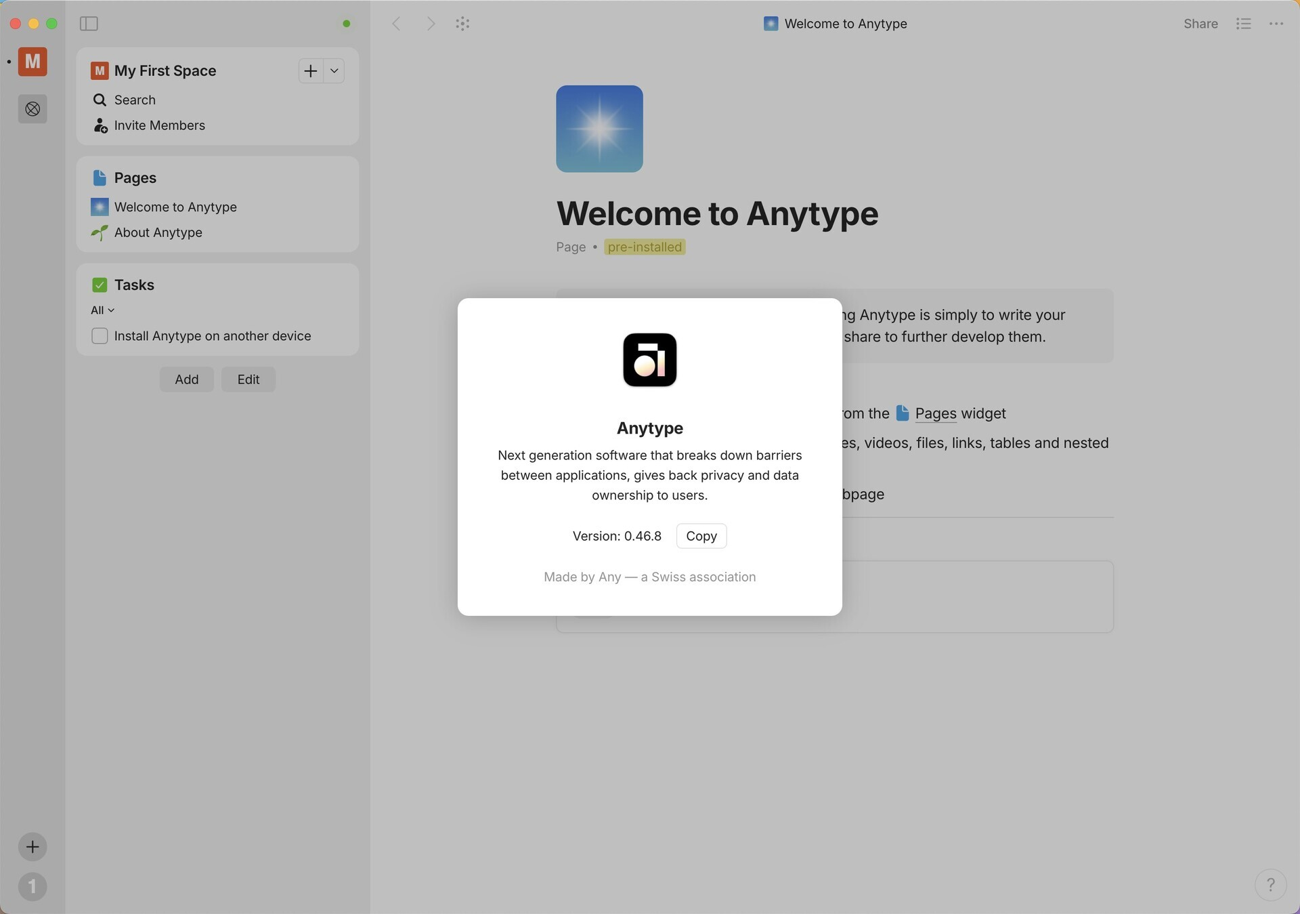Click the Edit button below widgets
Image resolution: width=1300 pixels, height=914 pixels.
click(x=248, y=379)
